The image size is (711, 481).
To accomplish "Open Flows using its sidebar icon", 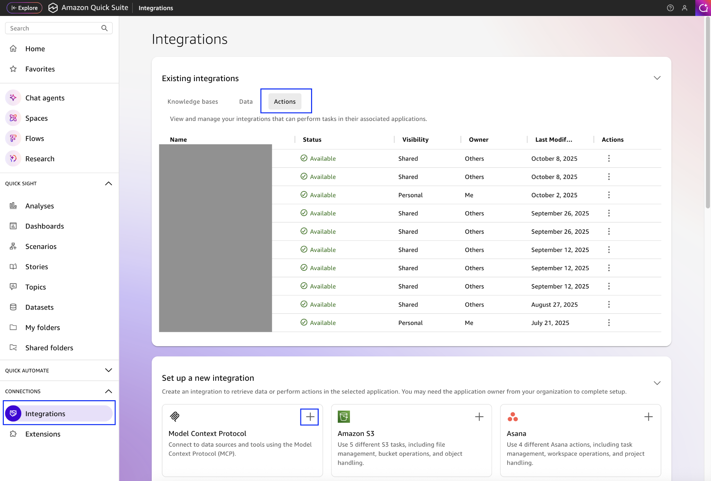I will click(x=13, y=138).
